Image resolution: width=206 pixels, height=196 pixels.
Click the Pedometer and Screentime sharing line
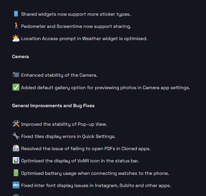click(x=76, y=26)
